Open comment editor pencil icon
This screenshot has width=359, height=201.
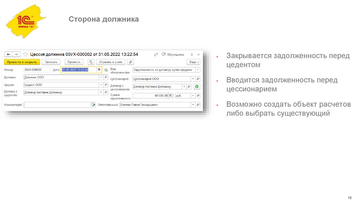click(93, 105)
